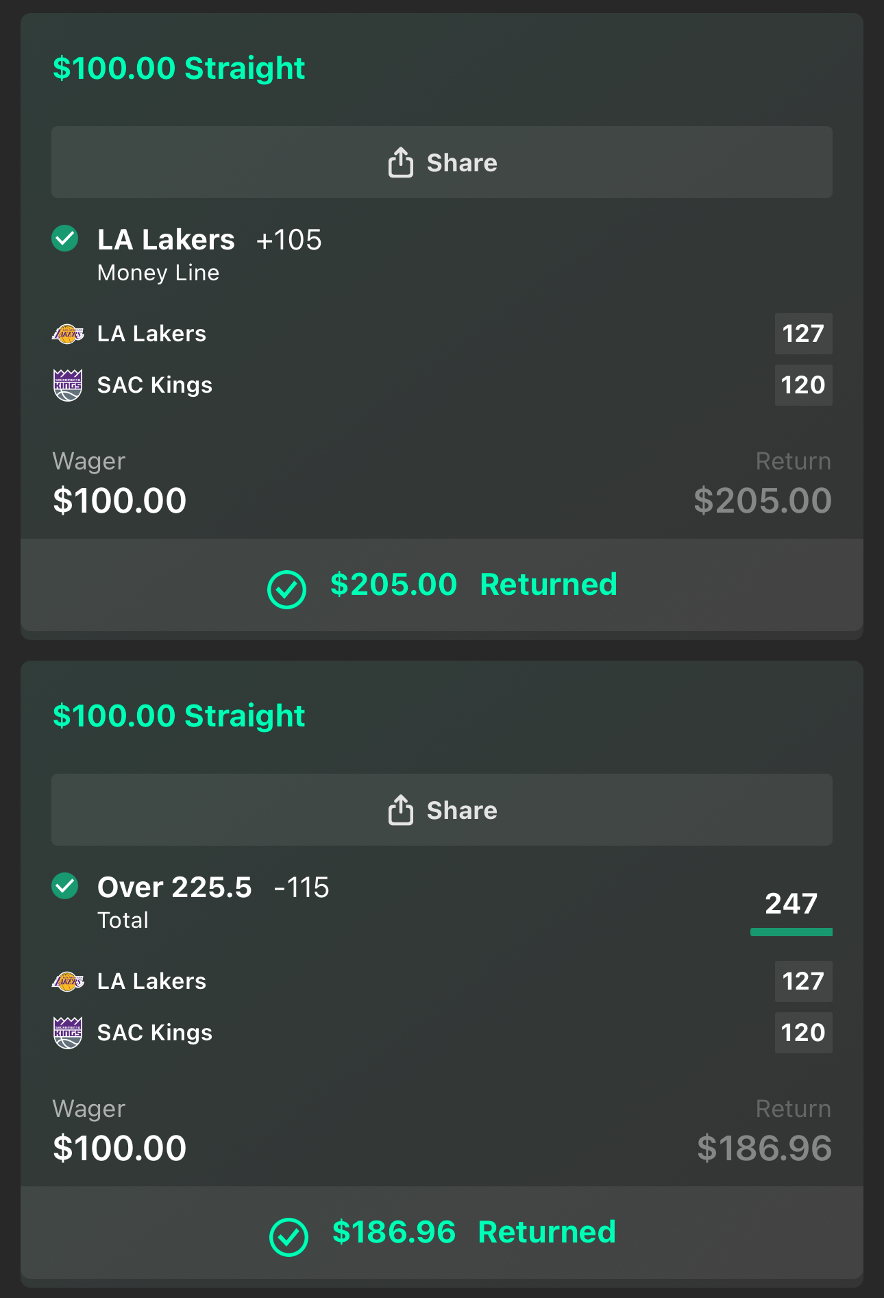Tap the share icon on the Over 225.5 bet
This screenshot has height=1298, width=884.
pyautogui.click(x=401, y=810)
